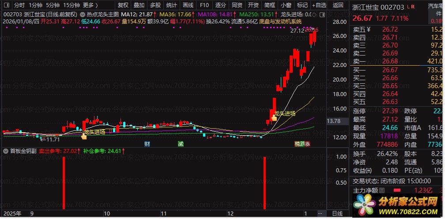Click the MA12: 21.87 indicator value
This screenshot has width=445, height=219.
coord(138,14)
